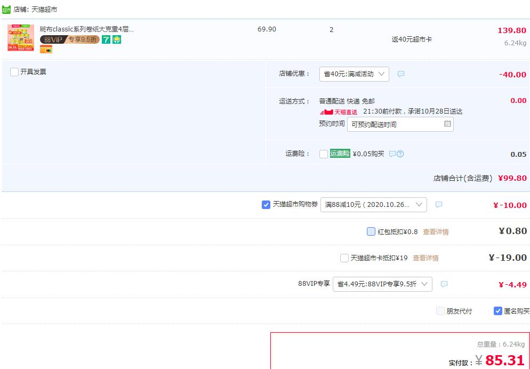Open 查看详情 link for 天猫超市卡抵扣

point(425,258)
